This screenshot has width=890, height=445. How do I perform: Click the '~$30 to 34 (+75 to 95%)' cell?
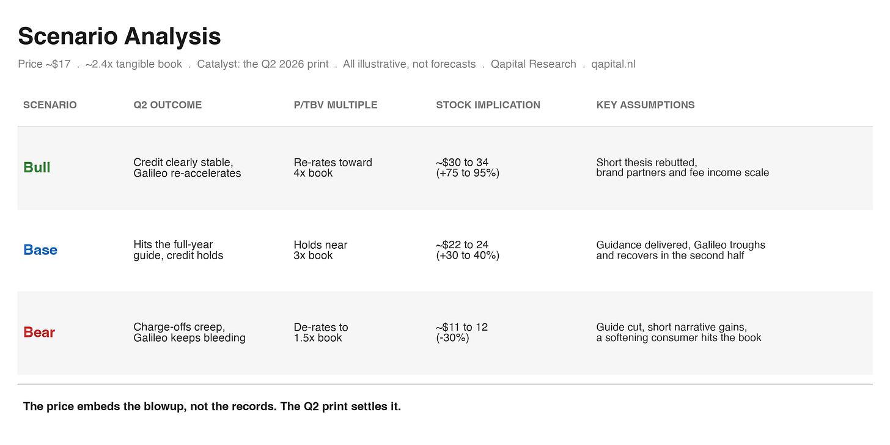pos(468,167)
